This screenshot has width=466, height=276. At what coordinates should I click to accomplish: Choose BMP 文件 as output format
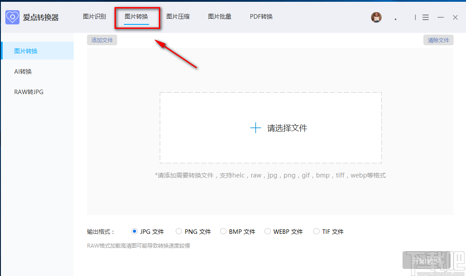224,231
